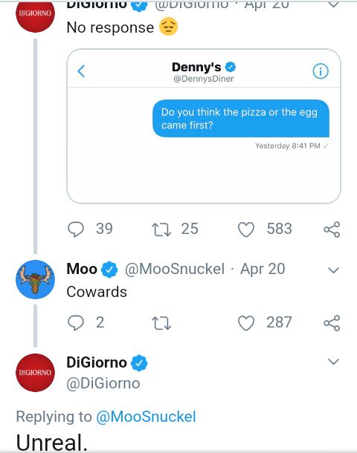Expand options chevron on DiGiorno's Unreal reply

click(x=333, y=362)
